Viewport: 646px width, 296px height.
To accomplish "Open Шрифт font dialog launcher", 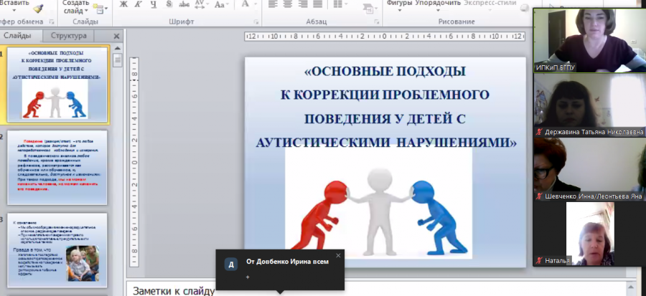I will point(256,22).
